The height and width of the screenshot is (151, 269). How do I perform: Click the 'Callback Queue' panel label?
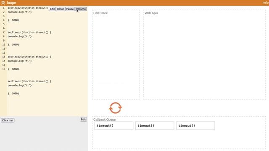point(104,120)
